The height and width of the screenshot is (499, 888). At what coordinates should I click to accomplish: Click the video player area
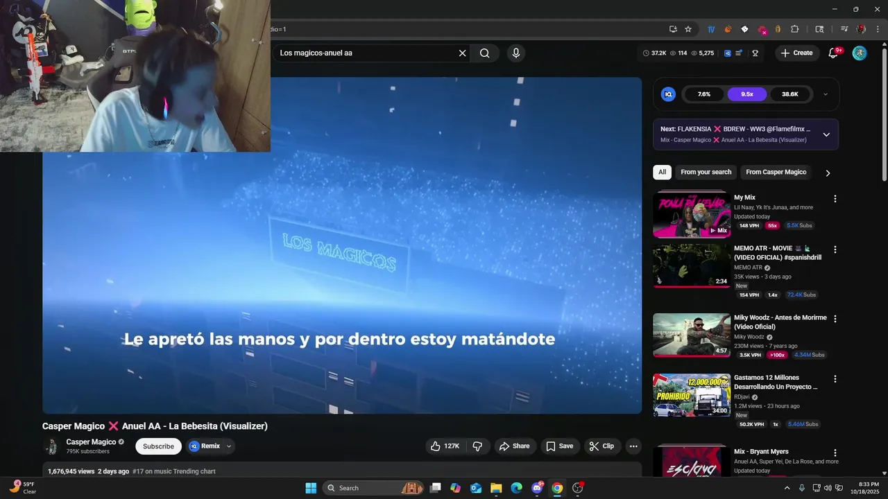click(342, 245)
